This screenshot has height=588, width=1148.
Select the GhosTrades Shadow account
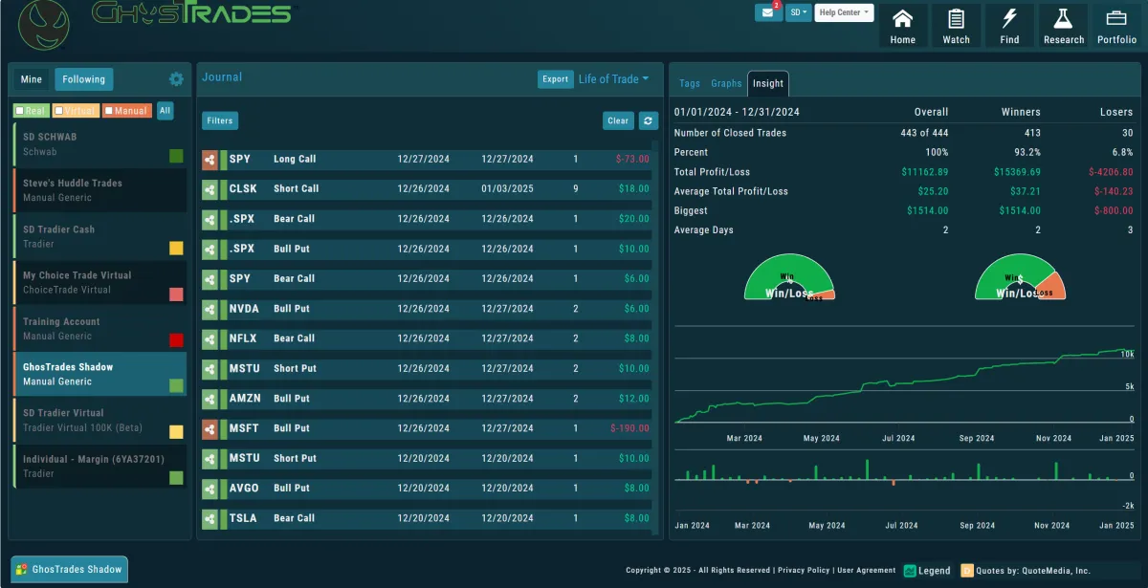(99, 374)
